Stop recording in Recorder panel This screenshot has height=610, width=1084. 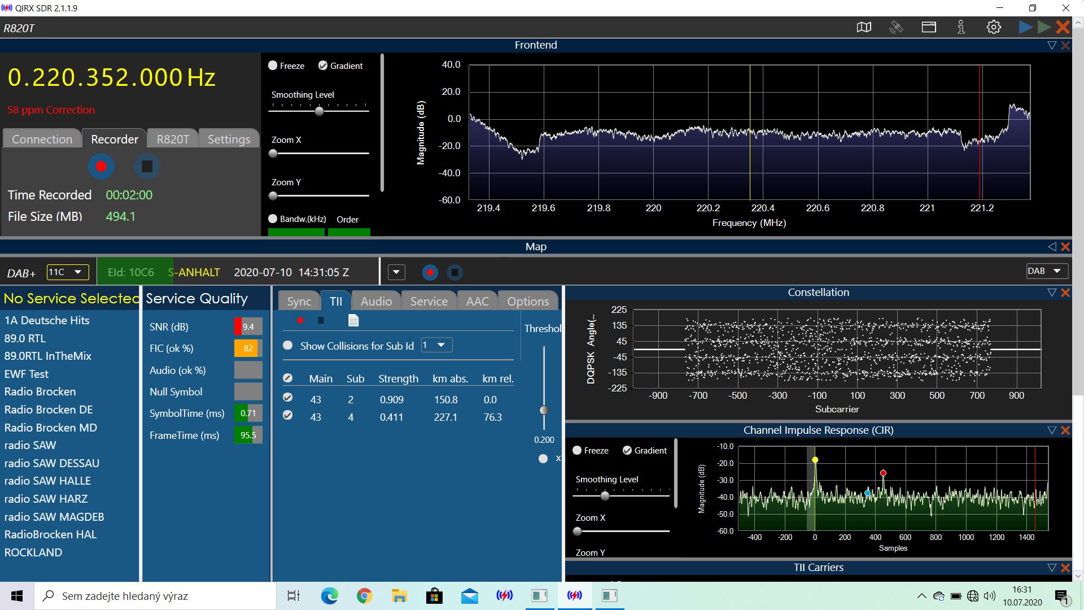(x=147, y=167)
